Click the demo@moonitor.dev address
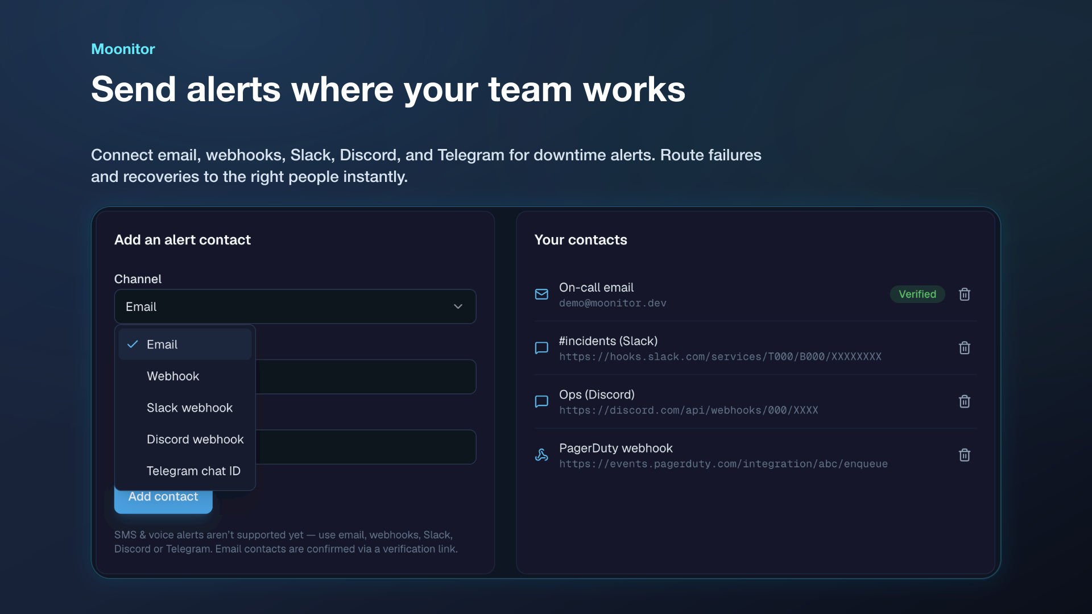Screen dimensions: 1092x614 [613, 304]
